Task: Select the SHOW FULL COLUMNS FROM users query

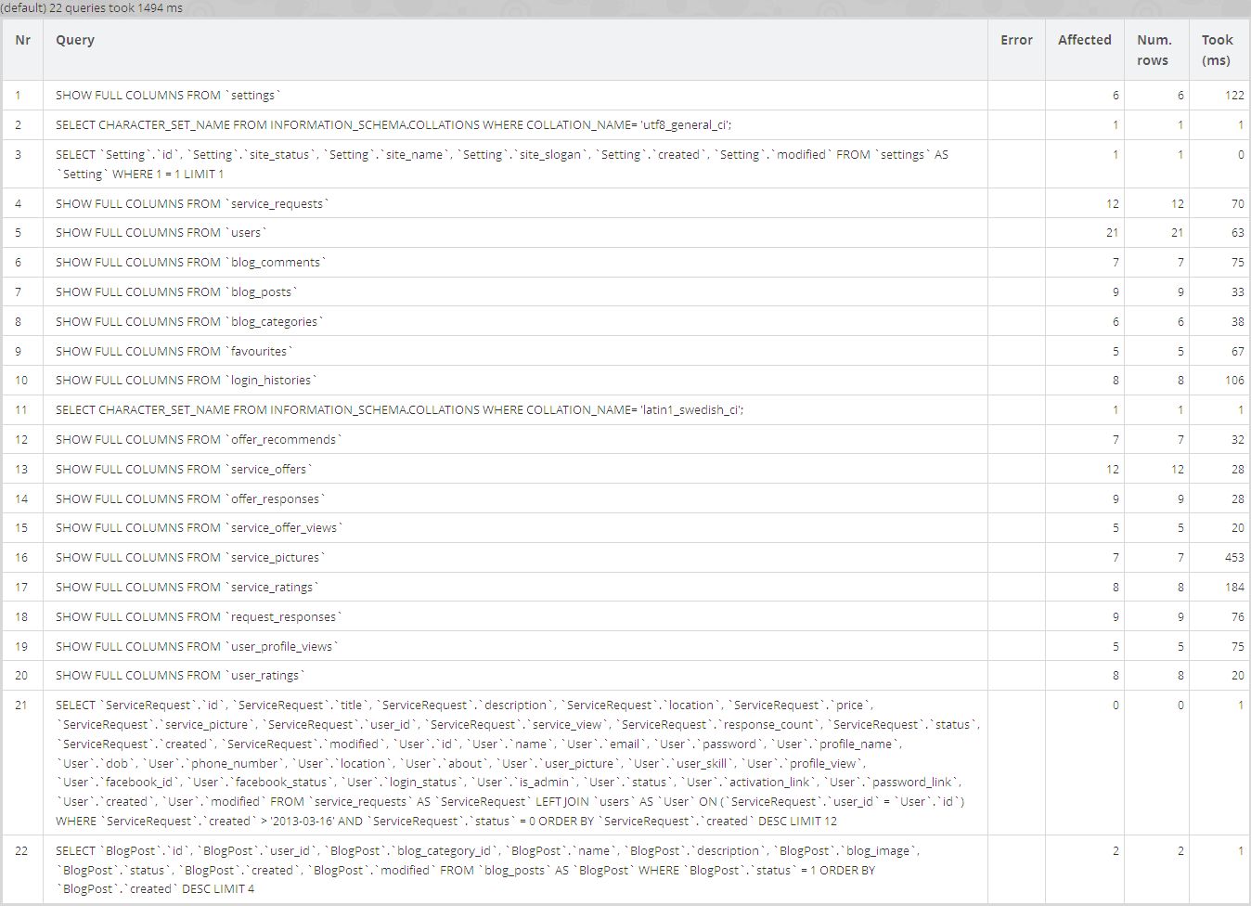Action: point(160,232)
